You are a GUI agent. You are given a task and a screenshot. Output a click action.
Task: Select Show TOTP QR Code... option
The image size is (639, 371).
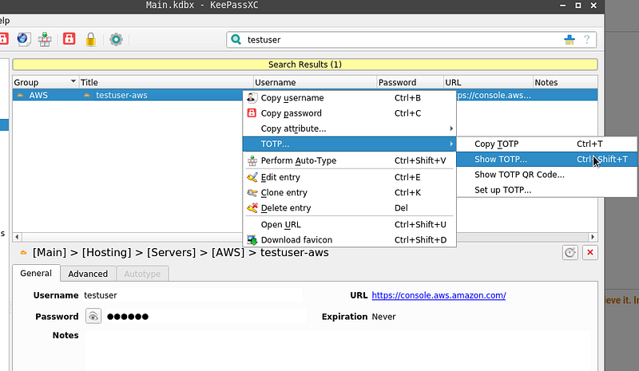pyautogui.click(x=546, y=175)
